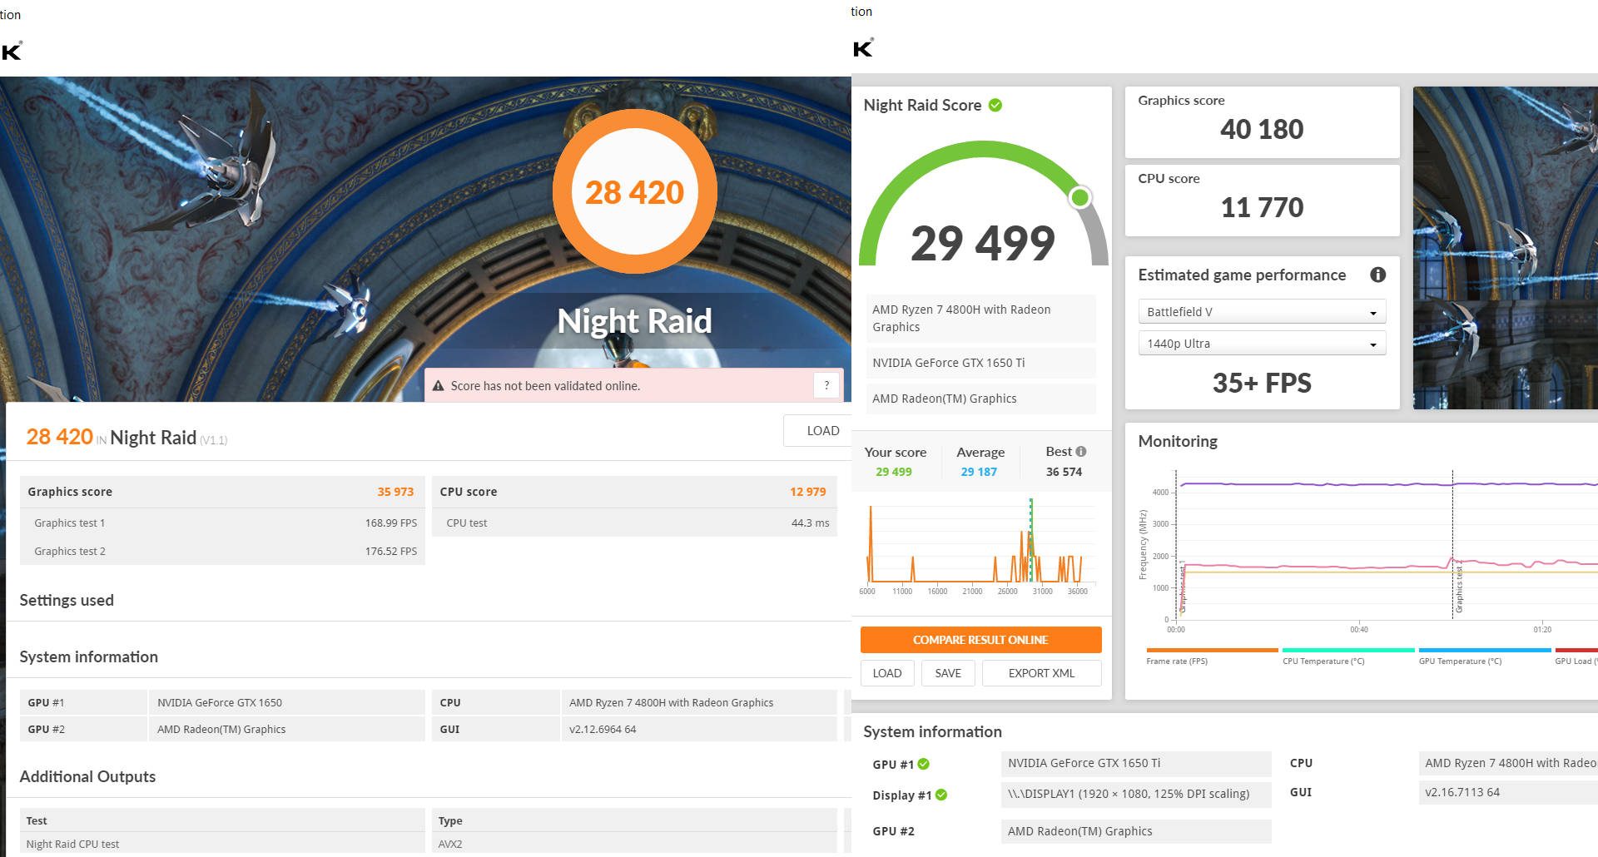Image resolution: width=1598 pixels, height=857 pixels.
Task: Select the Frame rate (FPS) legend item
Action: coord(1212,656)
